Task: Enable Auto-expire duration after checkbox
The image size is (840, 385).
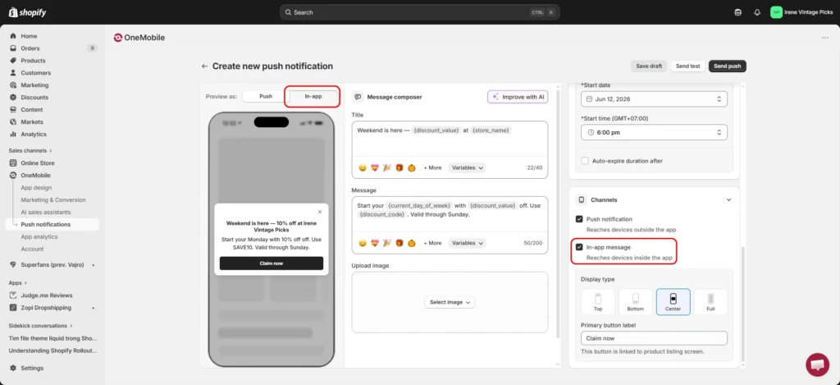Action: 585,161
